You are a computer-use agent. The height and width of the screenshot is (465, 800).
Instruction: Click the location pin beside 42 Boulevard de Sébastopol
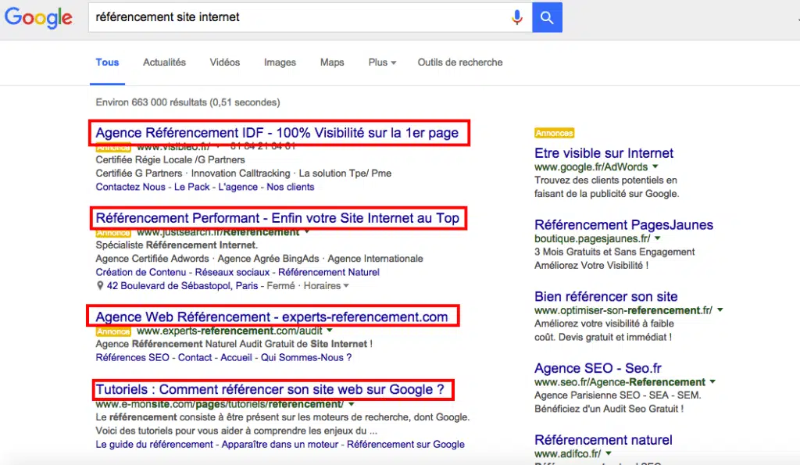(x=100, y=285)
